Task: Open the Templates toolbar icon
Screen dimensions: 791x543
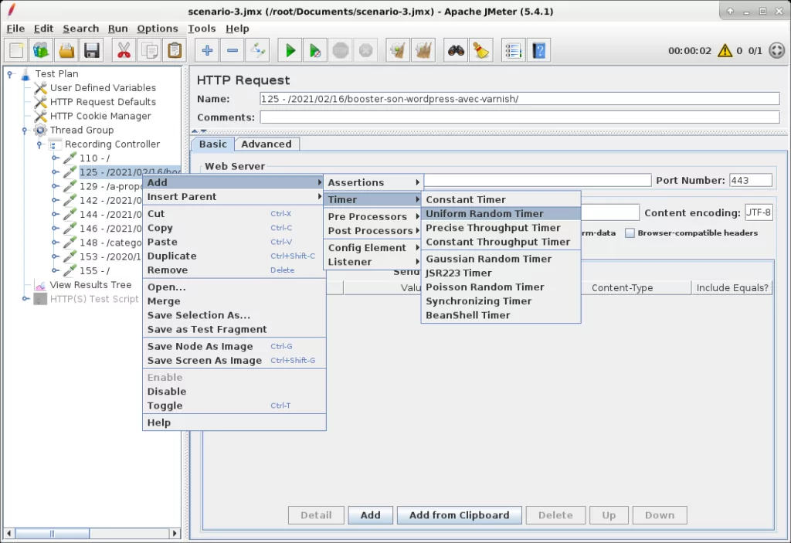Action: 42,50
